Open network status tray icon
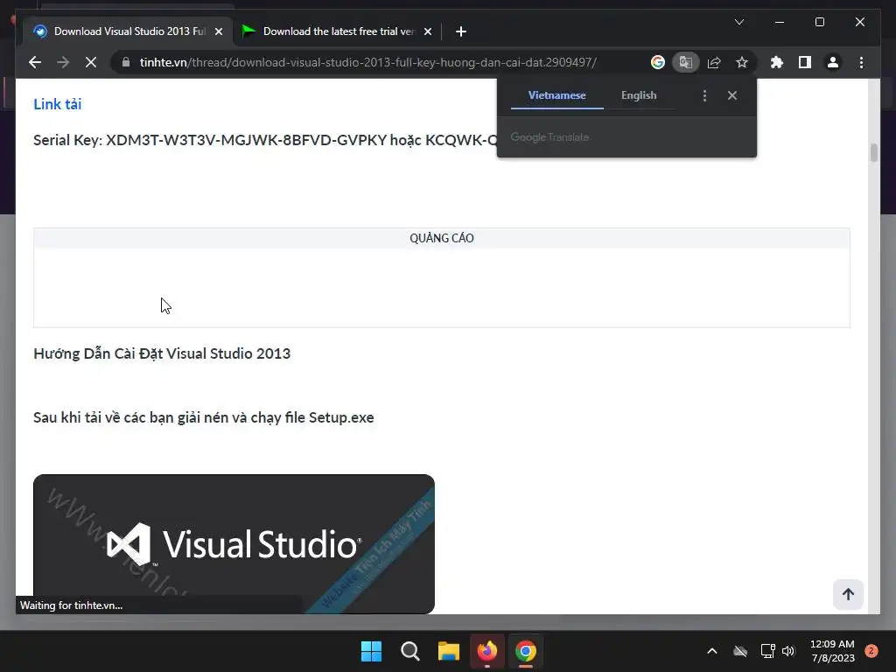Viewport: 896px width, 672px height. click(x=767, y=651)
